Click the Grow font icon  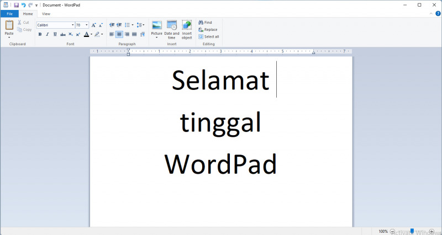tap(93, 25)
